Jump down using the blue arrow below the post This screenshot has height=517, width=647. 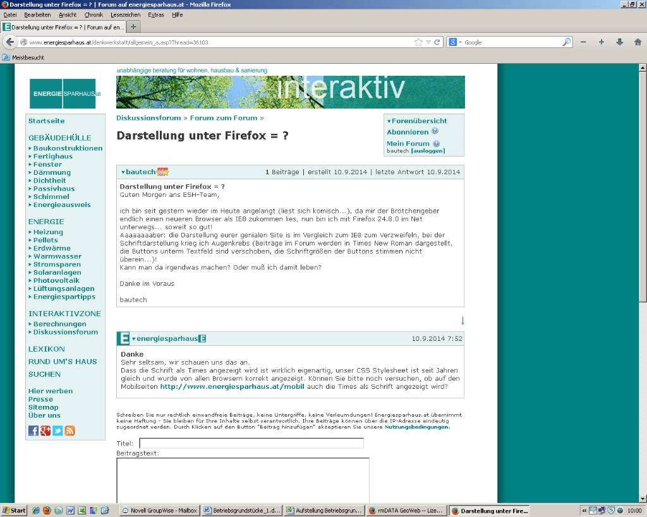(463, 320)
